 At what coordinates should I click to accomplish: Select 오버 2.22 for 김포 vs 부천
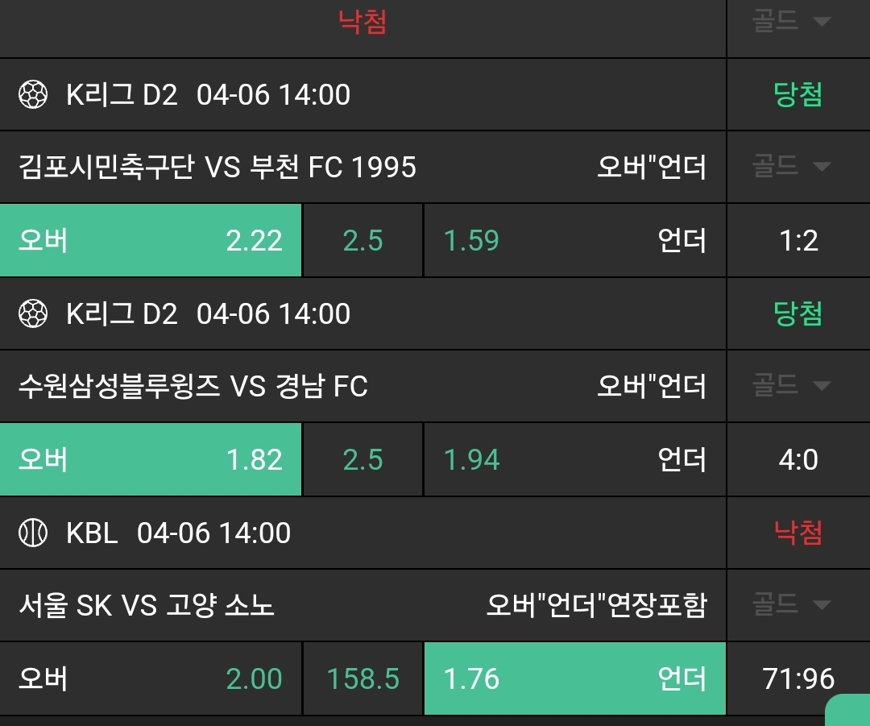[x=151, y=240]
